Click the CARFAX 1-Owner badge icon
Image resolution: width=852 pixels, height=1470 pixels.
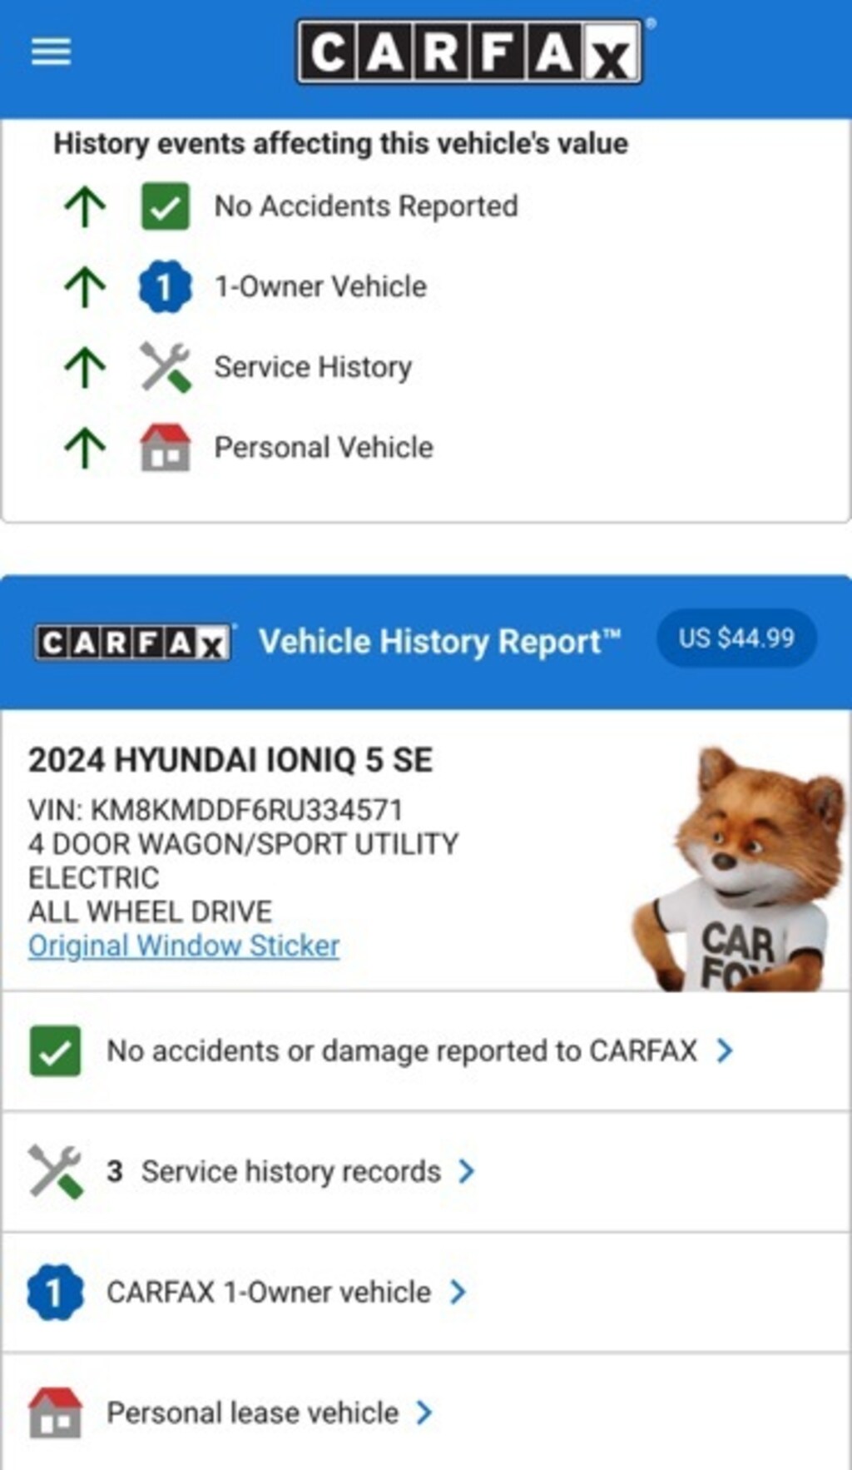coord(55,1293)
